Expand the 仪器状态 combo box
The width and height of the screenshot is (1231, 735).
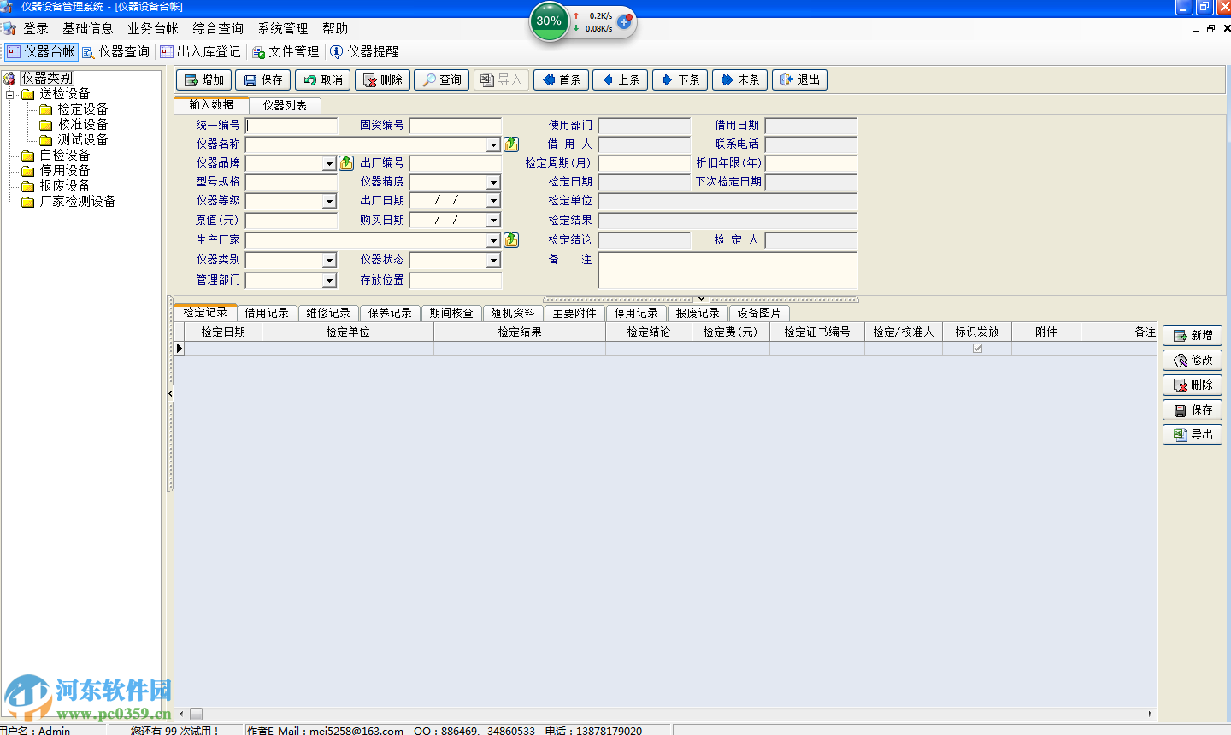pos(493,260)
